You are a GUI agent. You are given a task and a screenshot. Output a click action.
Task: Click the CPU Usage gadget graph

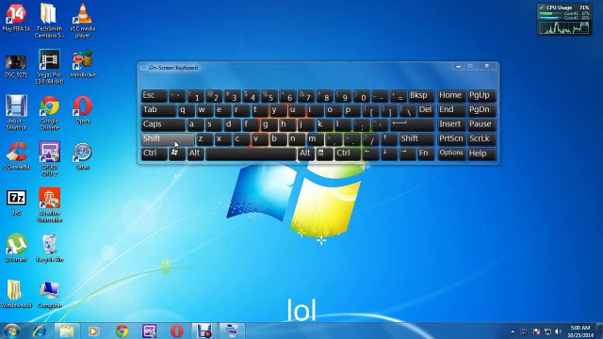(564, 27)
